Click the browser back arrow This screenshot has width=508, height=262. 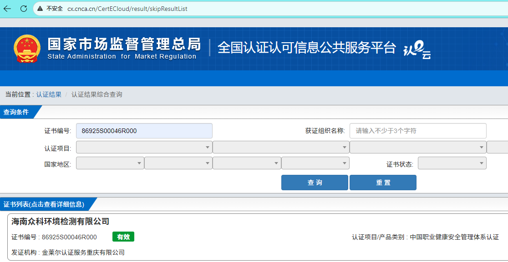tap(7, 9)
